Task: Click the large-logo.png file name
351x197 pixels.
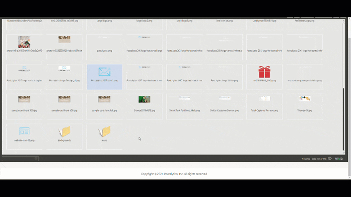Action: pyautogui.click(x=104, y=20)
